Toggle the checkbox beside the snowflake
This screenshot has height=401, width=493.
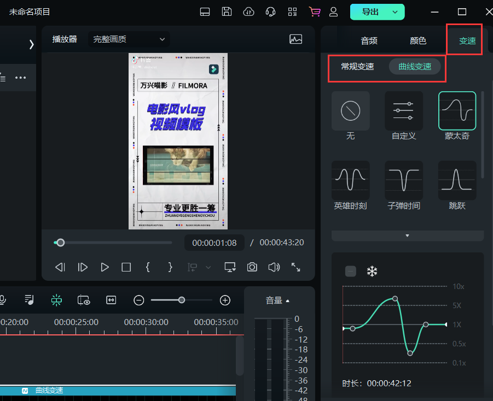pos(351,272)
